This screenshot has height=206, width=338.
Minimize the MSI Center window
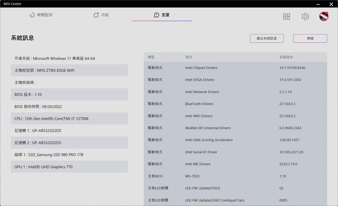coord(318,4)
